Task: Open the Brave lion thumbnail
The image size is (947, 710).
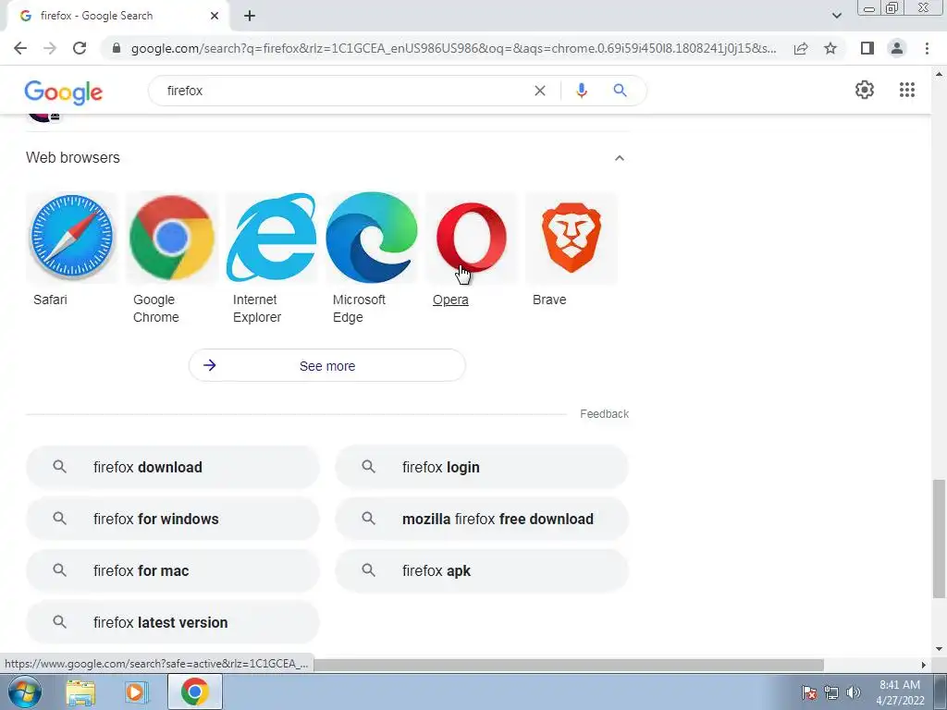Action: (572, 238)
